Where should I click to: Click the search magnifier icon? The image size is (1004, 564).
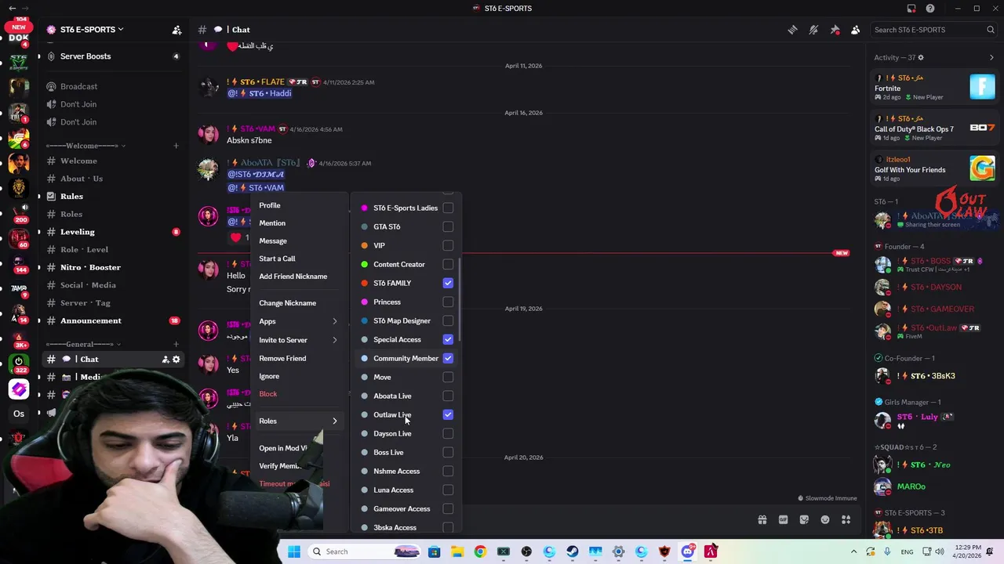991,30
